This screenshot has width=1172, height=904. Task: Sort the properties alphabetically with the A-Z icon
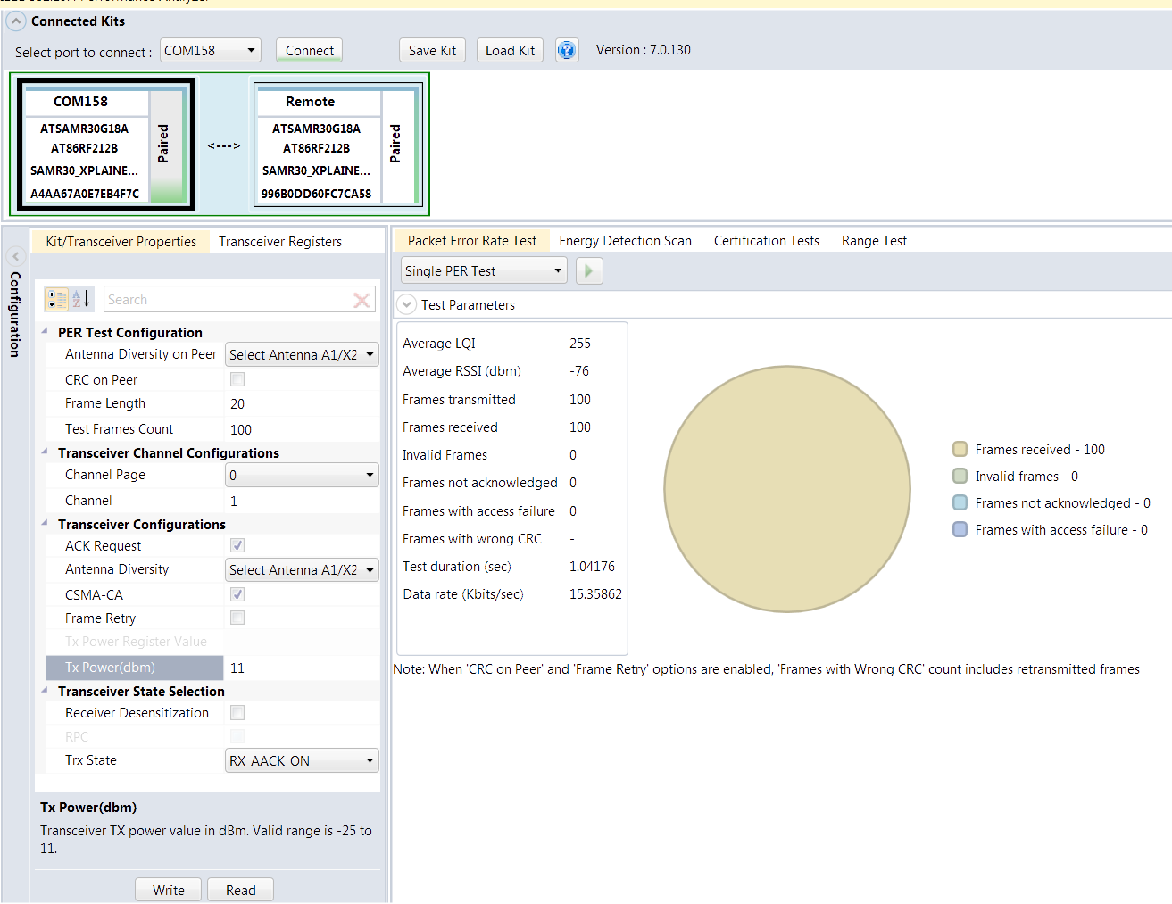coord(80,299)
